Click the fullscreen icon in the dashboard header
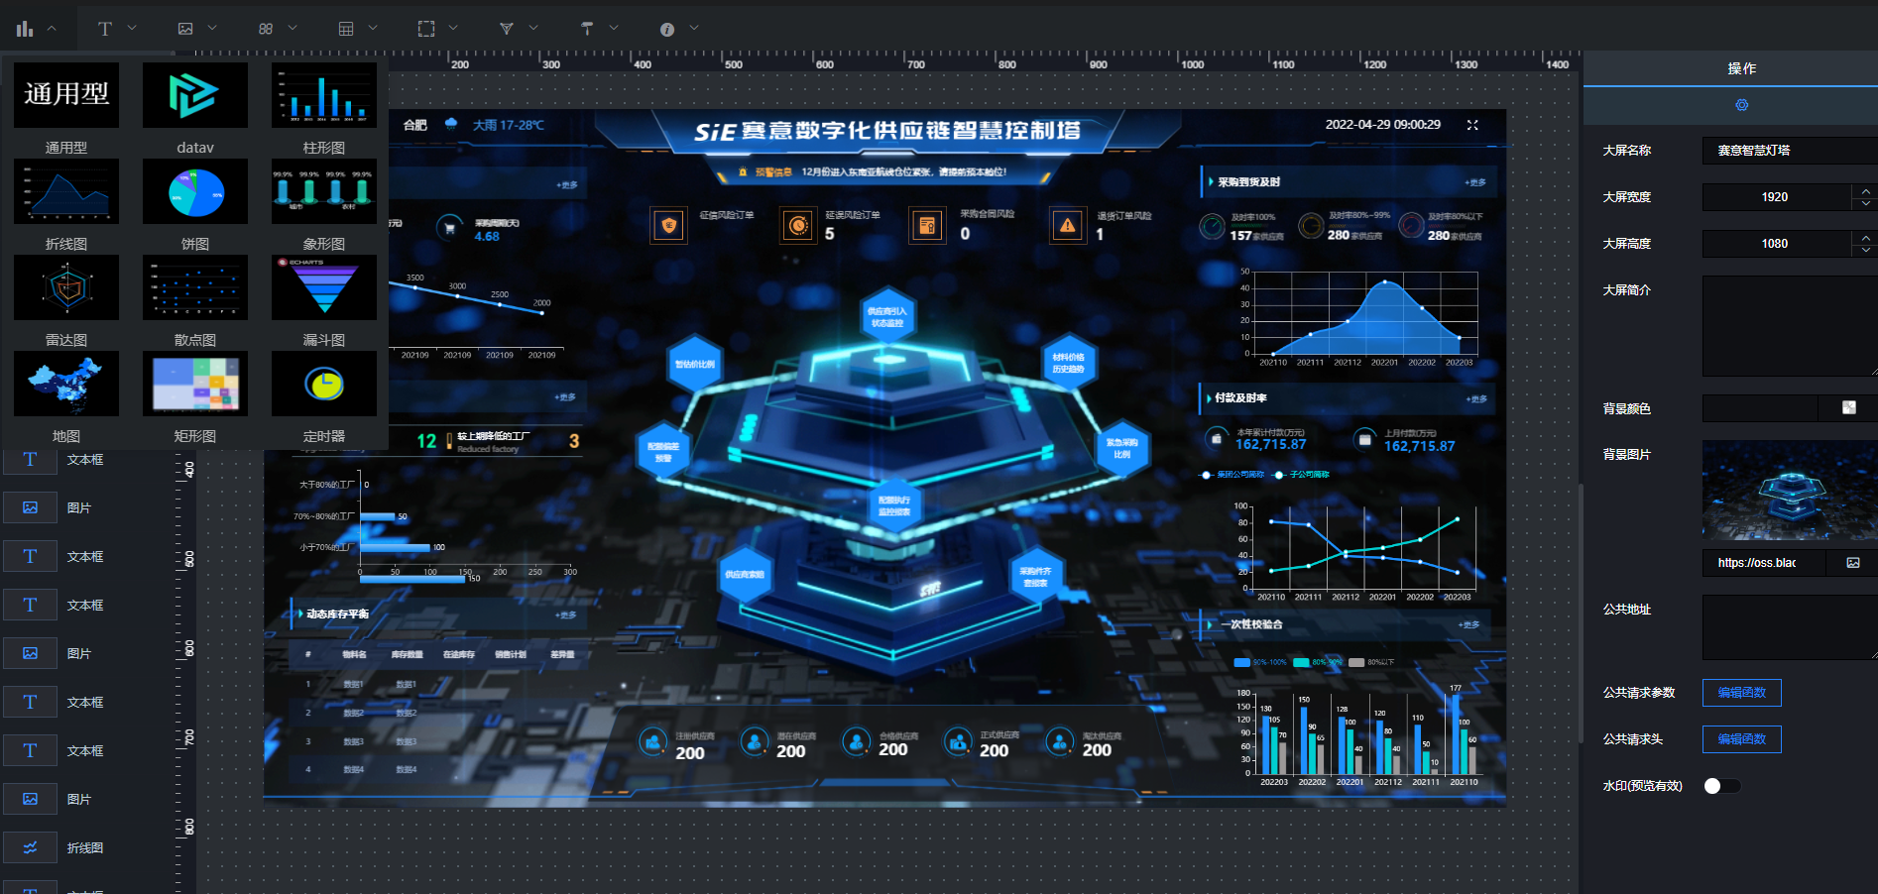This screenshot has width=1878, height=894. point(1472,125)
